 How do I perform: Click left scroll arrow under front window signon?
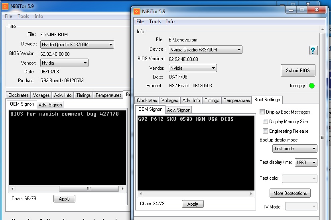point(141,194)
